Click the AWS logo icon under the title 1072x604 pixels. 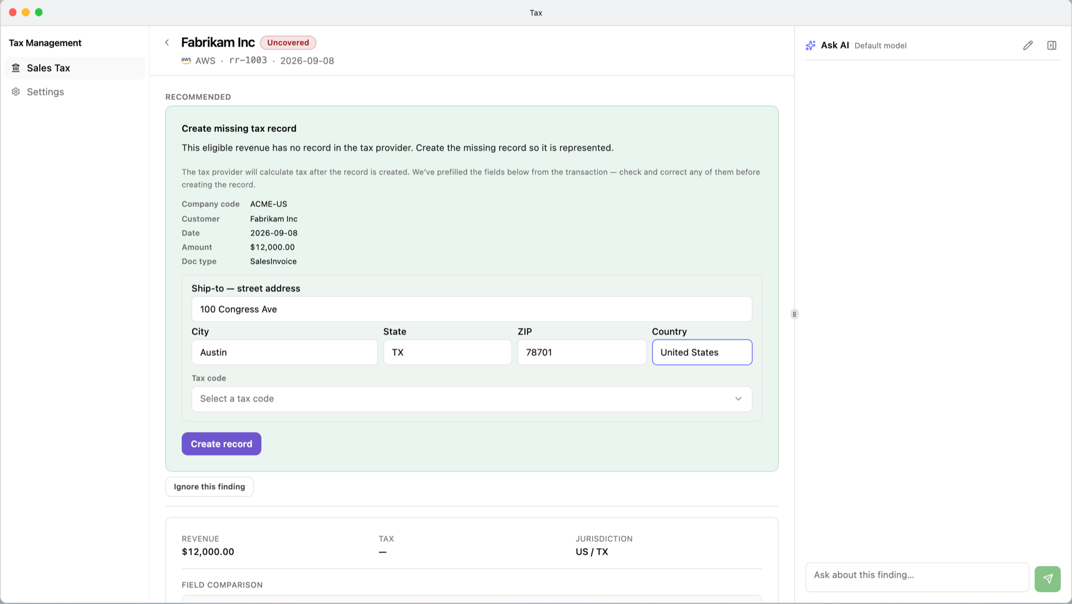(x=186, y=61)
